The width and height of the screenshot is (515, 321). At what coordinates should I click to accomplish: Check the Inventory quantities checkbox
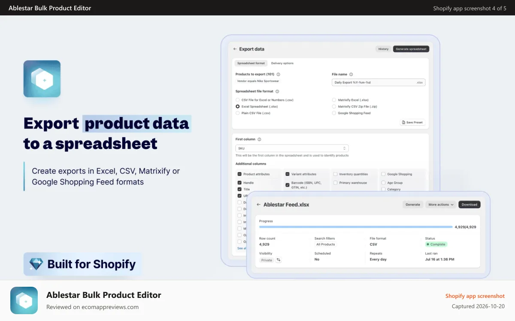tap(336, 174)
